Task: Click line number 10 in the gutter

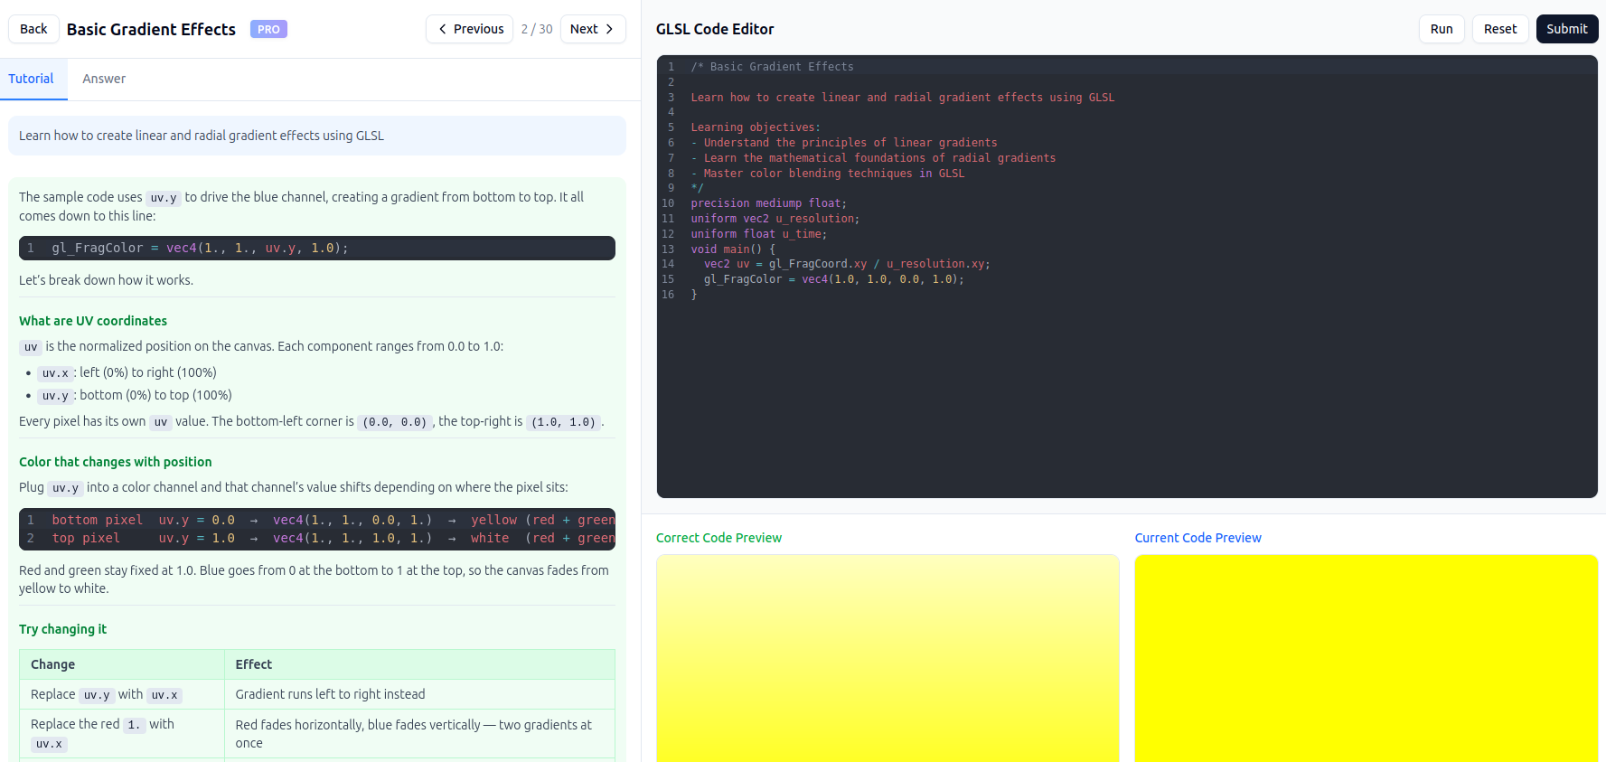Action: click(x=668, y=203)
